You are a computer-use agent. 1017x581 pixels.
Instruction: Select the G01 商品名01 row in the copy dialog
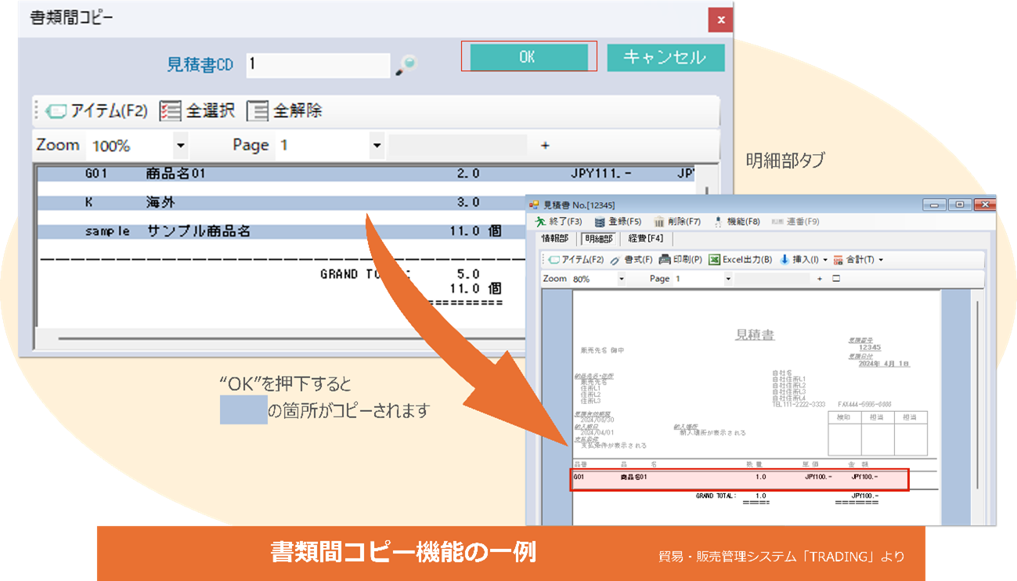[x=366, y=174]
